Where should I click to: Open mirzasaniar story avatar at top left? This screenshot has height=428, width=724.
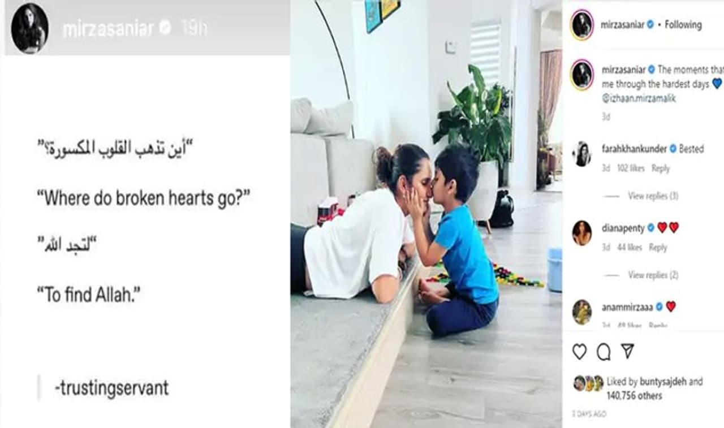[x=29, y=28]
